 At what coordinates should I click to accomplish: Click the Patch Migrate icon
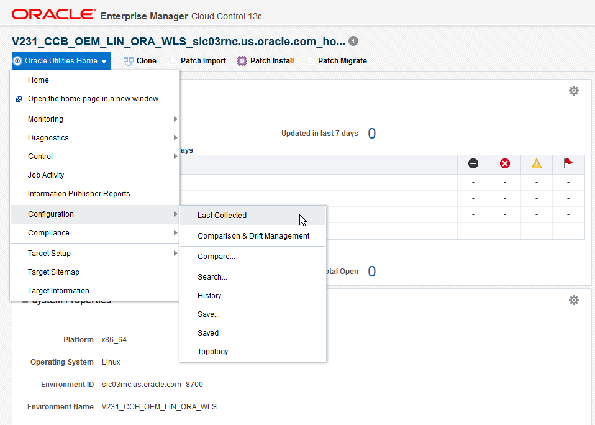(310, 61)
